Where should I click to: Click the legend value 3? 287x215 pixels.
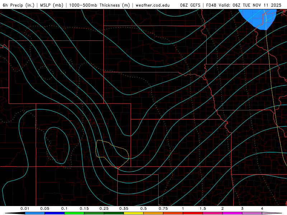(243, 209)
